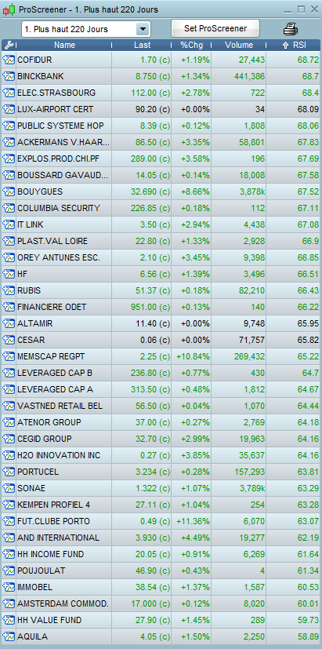Select FUT.CLUBE PORTO name
The image size is (322, 649).
[x=53, y=521]
